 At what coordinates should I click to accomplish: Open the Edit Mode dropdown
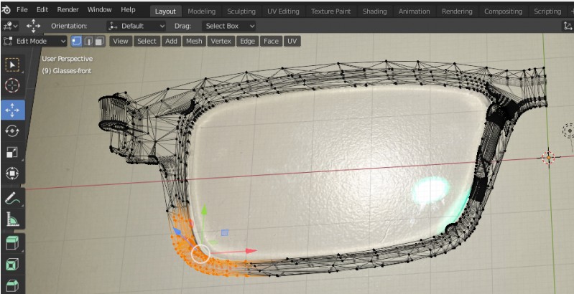point(36,41)
